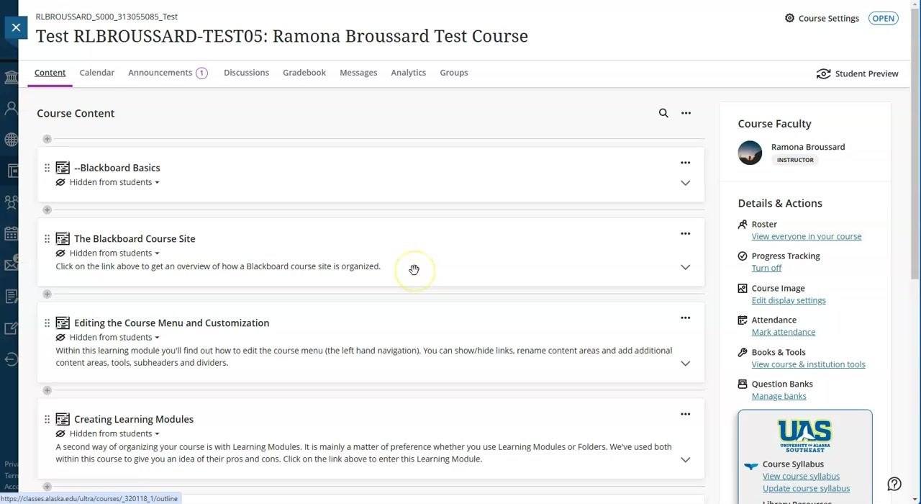Search course content with magnifier icon

point(663,113)
